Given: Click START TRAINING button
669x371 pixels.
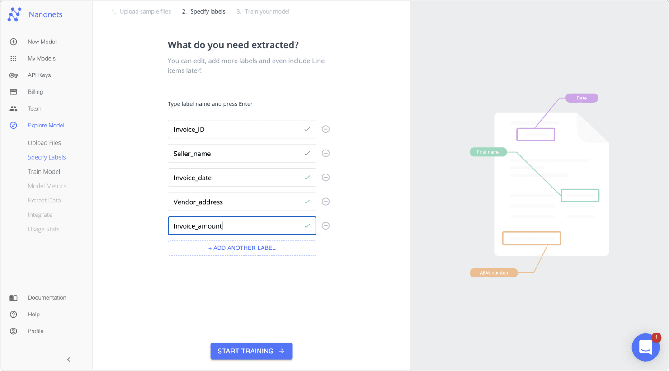Looking at the screenshot, I should point(251,351).
